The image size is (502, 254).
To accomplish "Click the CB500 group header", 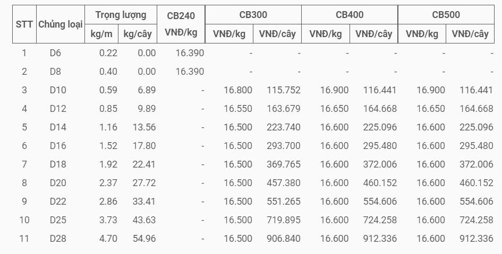I will pyautogui.click(x=446, y=15).
